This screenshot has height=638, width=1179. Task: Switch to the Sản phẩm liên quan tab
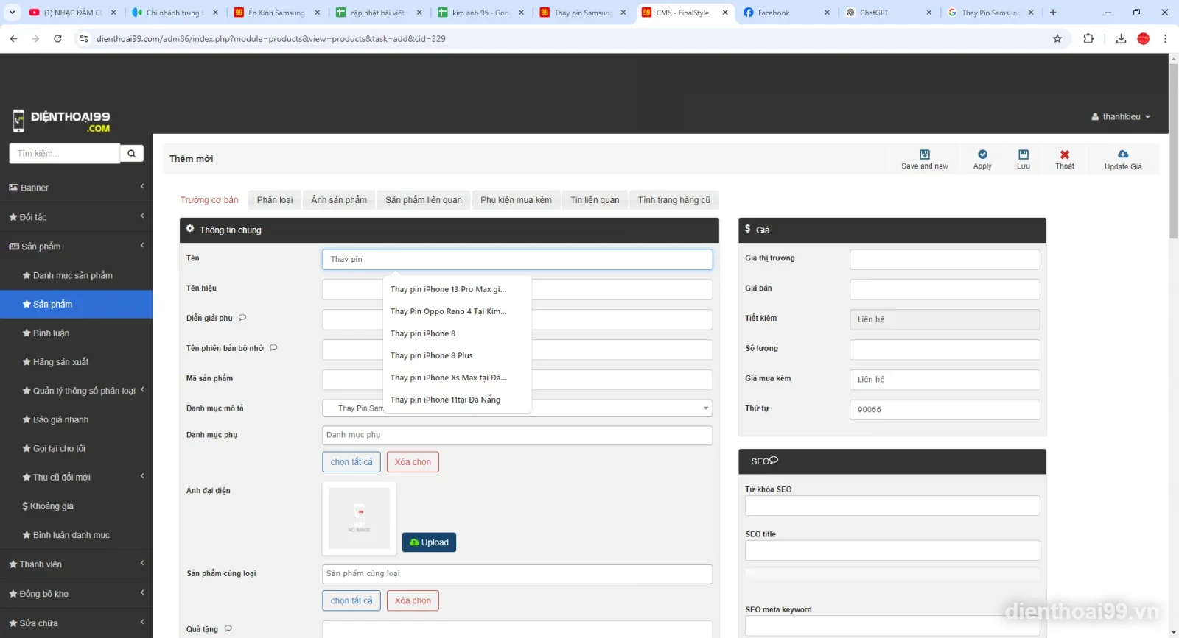424,200
